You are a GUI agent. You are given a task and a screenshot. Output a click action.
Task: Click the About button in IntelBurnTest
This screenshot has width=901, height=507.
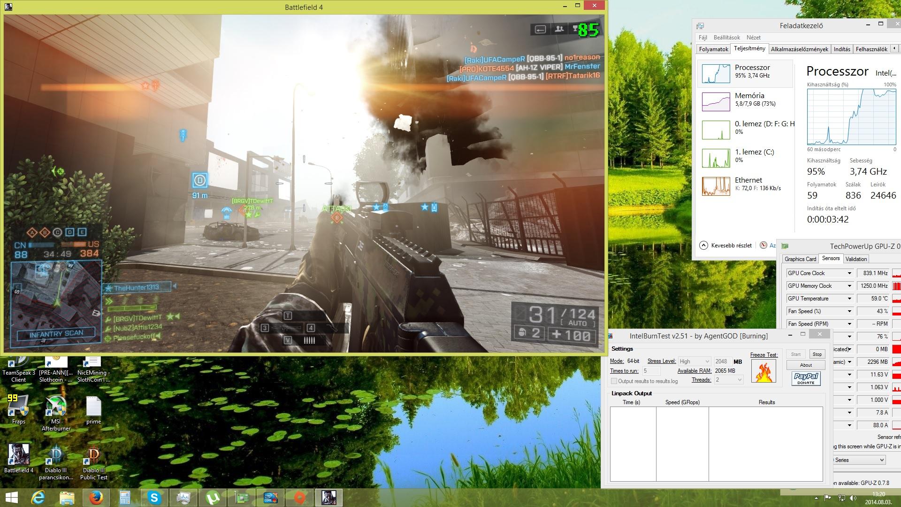pos(806,365)
